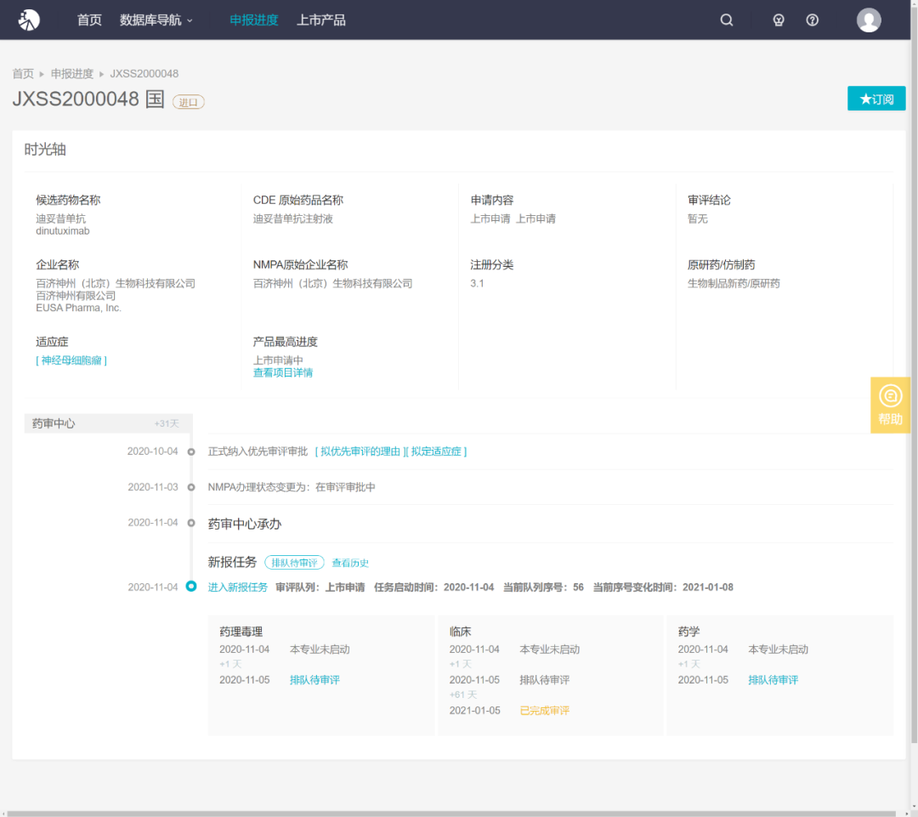This screenshot has height=817, width=918.
Task: Click 申报进度 in the breadcrumb
Action: [72, 74]
